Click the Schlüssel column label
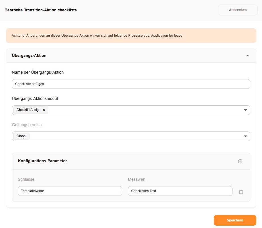The image size is (262, 228). [x=26, y=179]
